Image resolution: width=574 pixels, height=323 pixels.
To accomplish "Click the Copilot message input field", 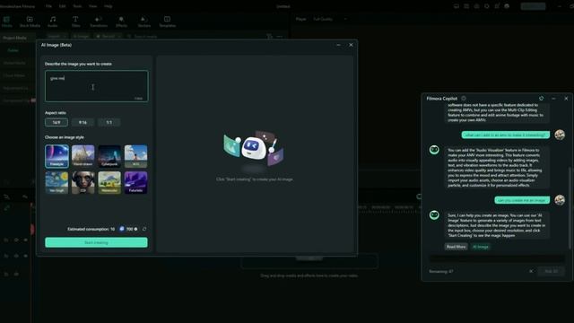I will [497, 258].
